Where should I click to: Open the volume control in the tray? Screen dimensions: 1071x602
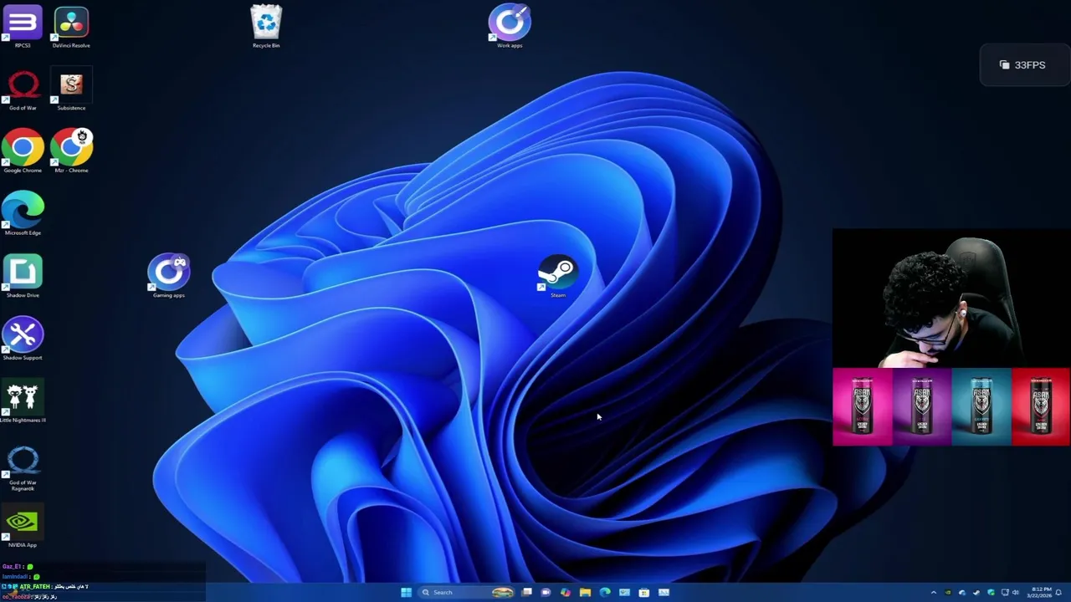click(1016, 593)
